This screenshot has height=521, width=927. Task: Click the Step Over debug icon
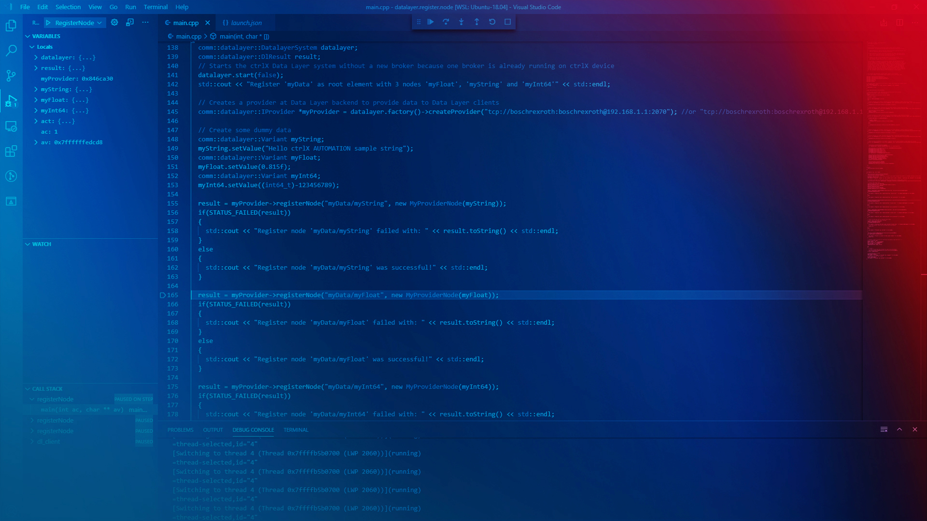tap(446, 22)
